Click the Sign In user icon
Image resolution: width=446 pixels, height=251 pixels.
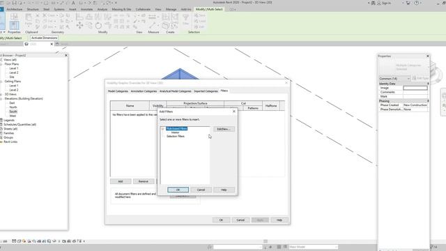tap(379, 3)
